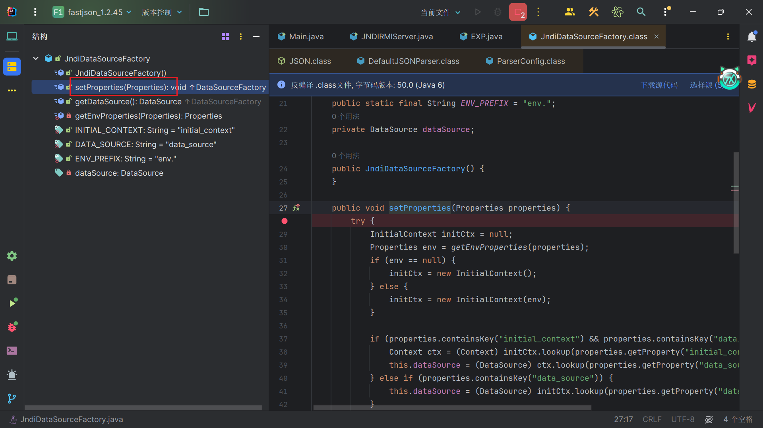Open Terminal tool window
The width and height of the screenshot is (763, 428).
coord(12,351)
